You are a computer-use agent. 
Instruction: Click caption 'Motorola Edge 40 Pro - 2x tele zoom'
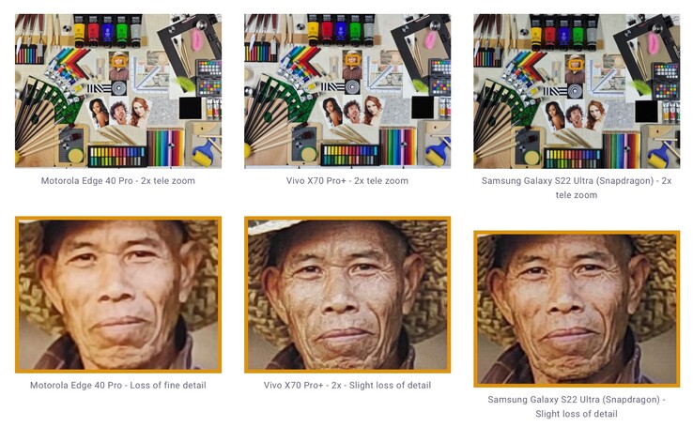pos(118,180)
